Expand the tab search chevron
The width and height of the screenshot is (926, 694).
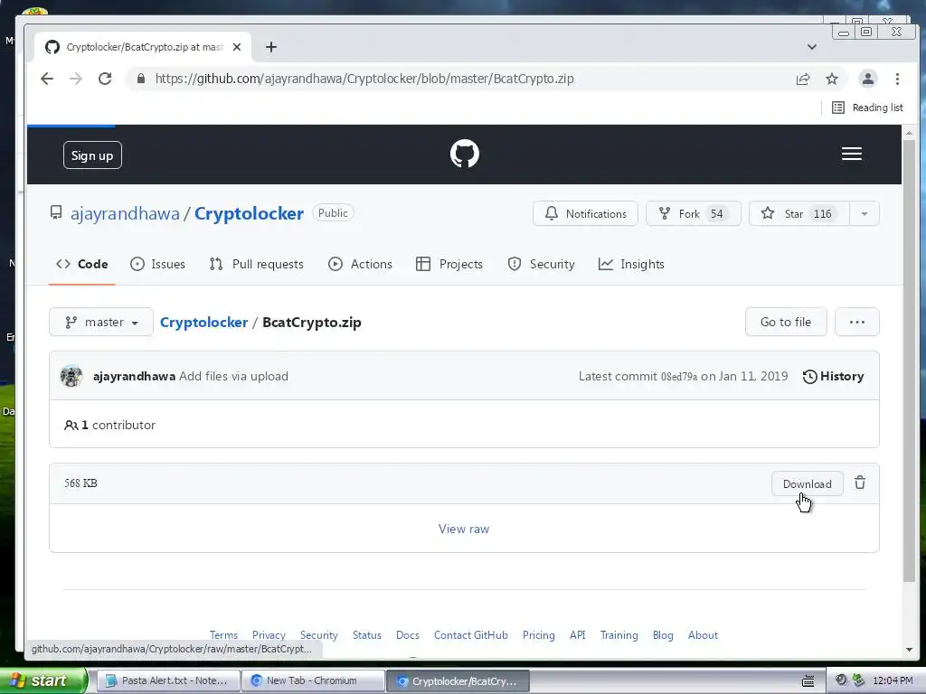tap(812, 47)
